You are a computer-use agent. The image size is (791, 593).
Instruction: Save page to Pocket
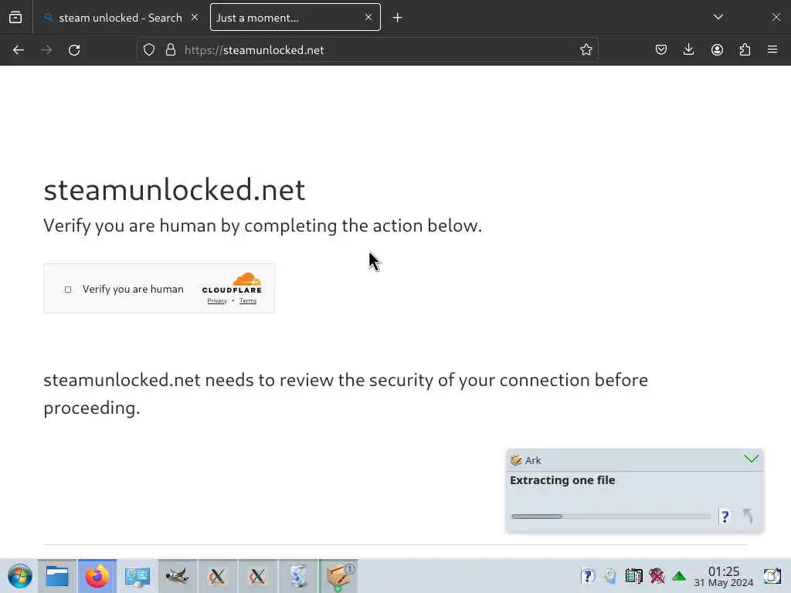[661, 50]
